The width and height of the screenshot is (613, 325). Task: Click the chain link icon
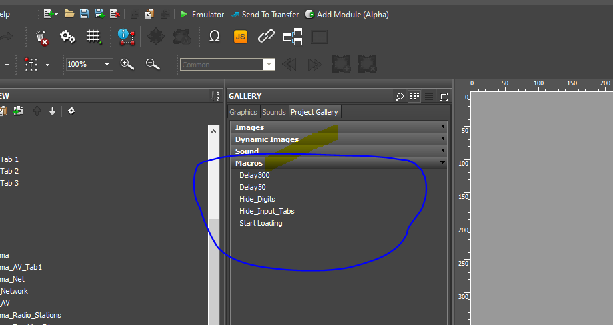click(267, 37)
